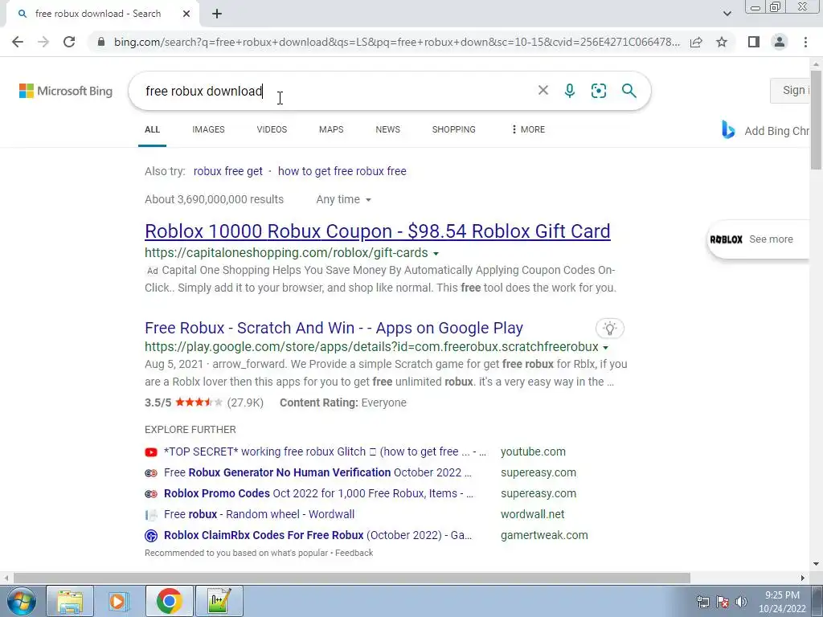
Task: Open the share page icon in address bar
Action: tap(696, 42)
